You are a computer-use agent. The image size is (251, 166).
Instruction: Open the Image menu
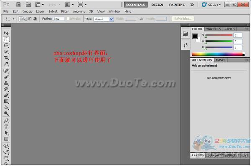27,12
